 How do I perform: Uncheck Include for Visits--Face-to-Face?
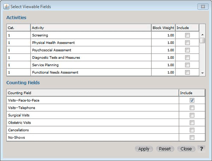click(192, 100)
